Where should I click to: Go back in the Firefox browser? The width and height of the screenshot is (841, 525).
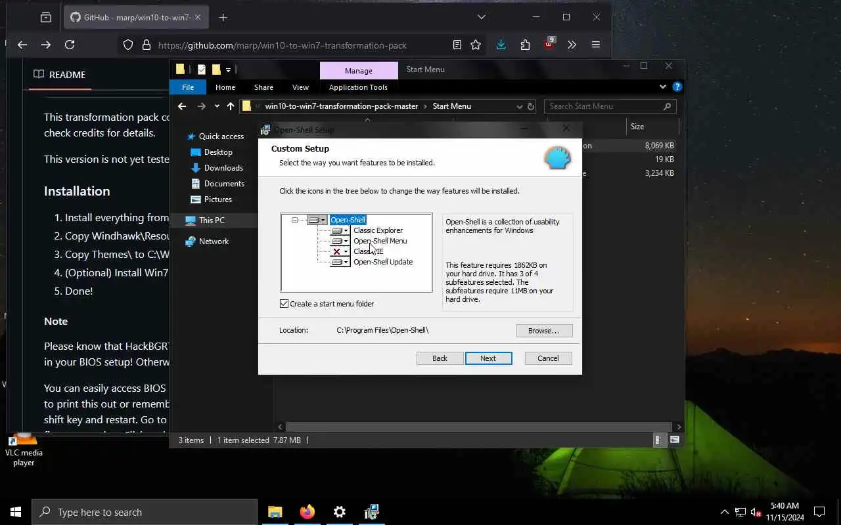click(x=22, y=45)
